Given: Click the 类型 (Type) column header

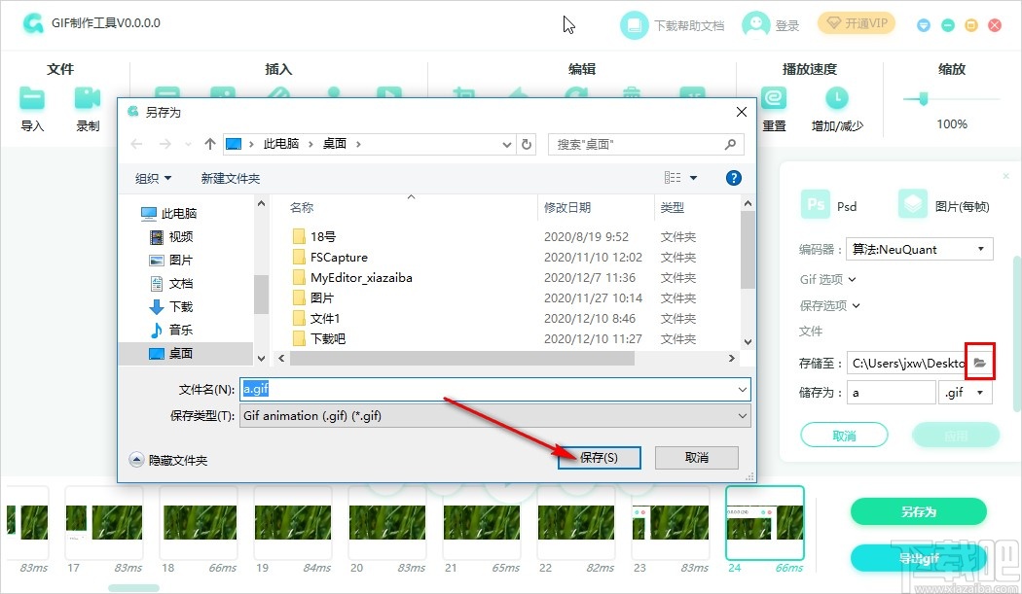Looking at the screenshot, I should [672, 207].
